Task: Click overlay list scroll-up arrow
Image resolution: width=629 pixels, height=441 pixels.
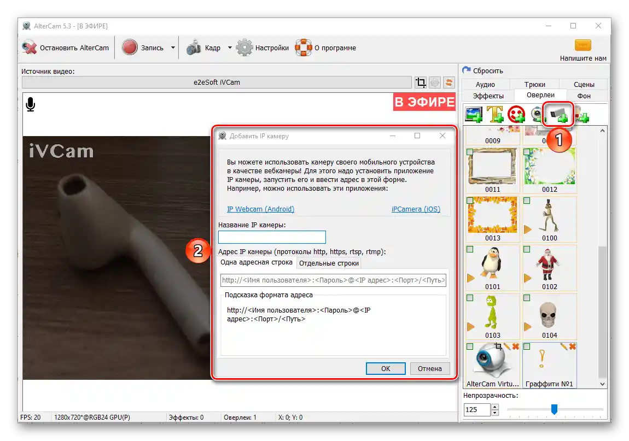Action: pos(603,131)
